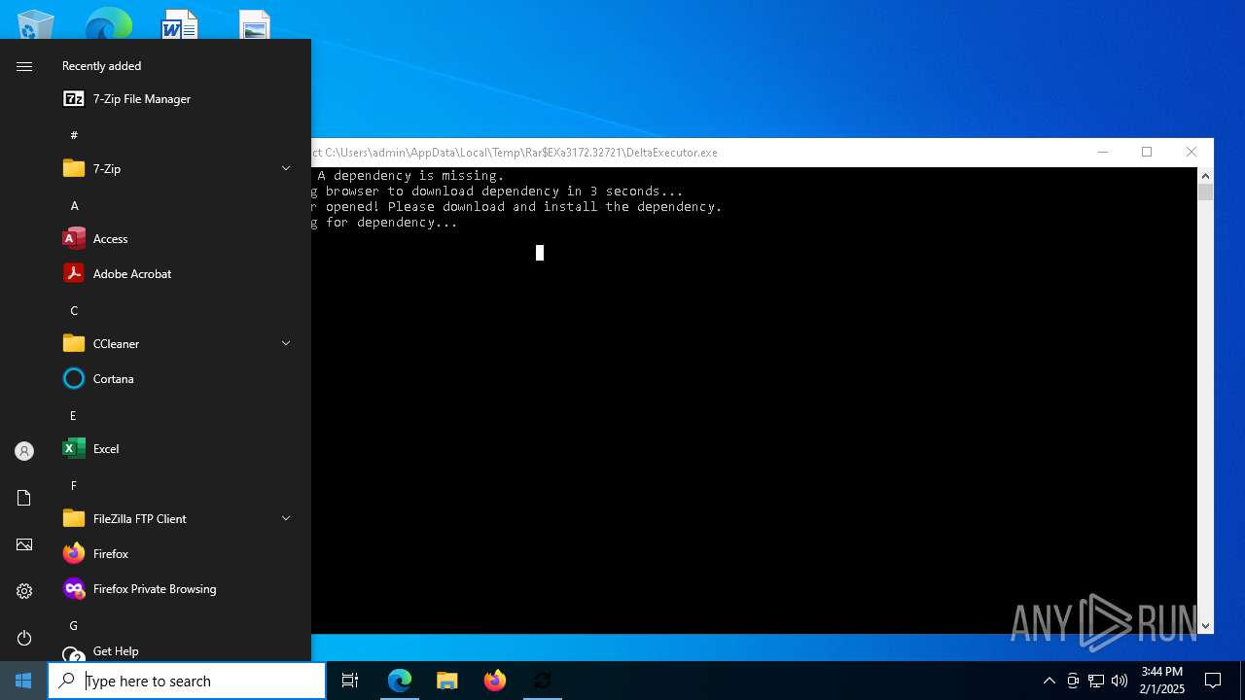The height and width of the screenshot is (700, 1245).
Task: Open Pictures from Start sidebar
Action: click(x=24, y=544)
